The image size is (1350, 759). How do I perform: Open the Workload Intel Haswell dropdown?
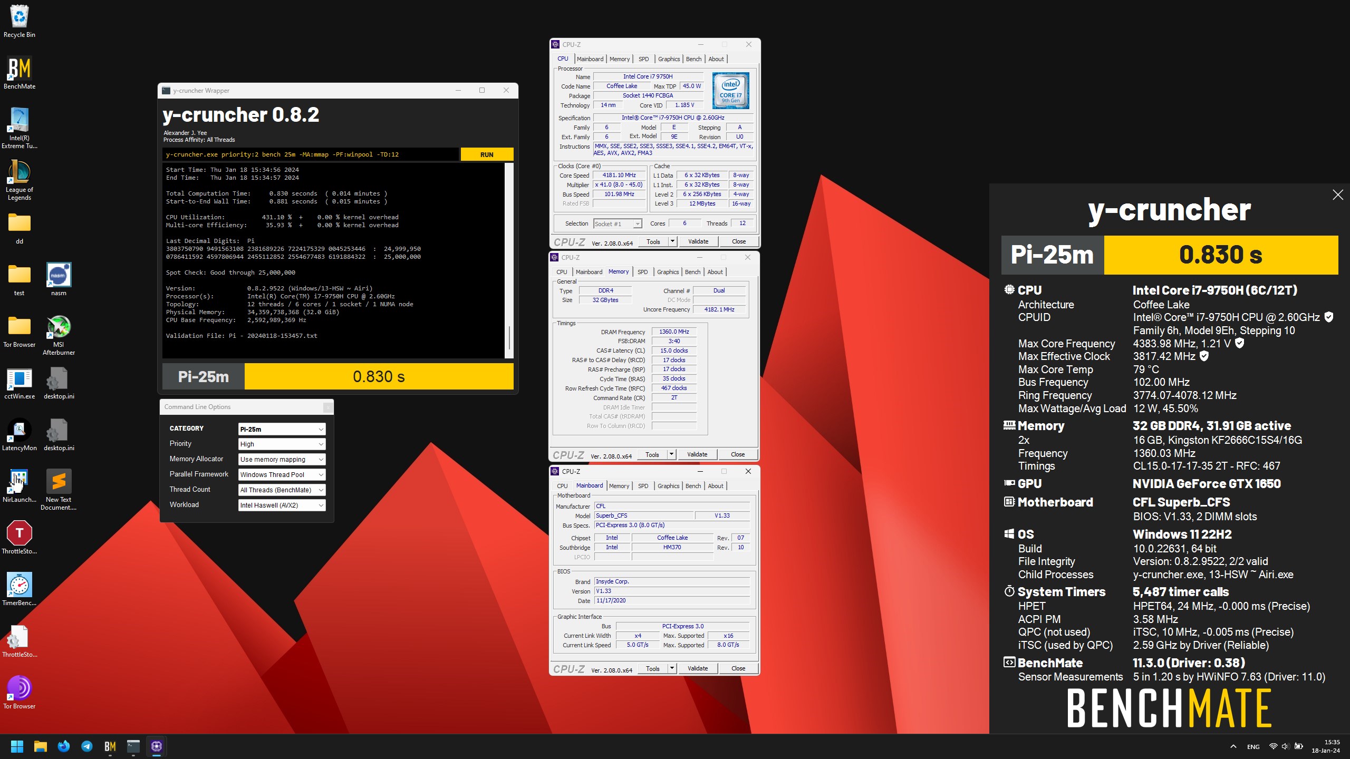pyautogui.click(x=282, y=505)
